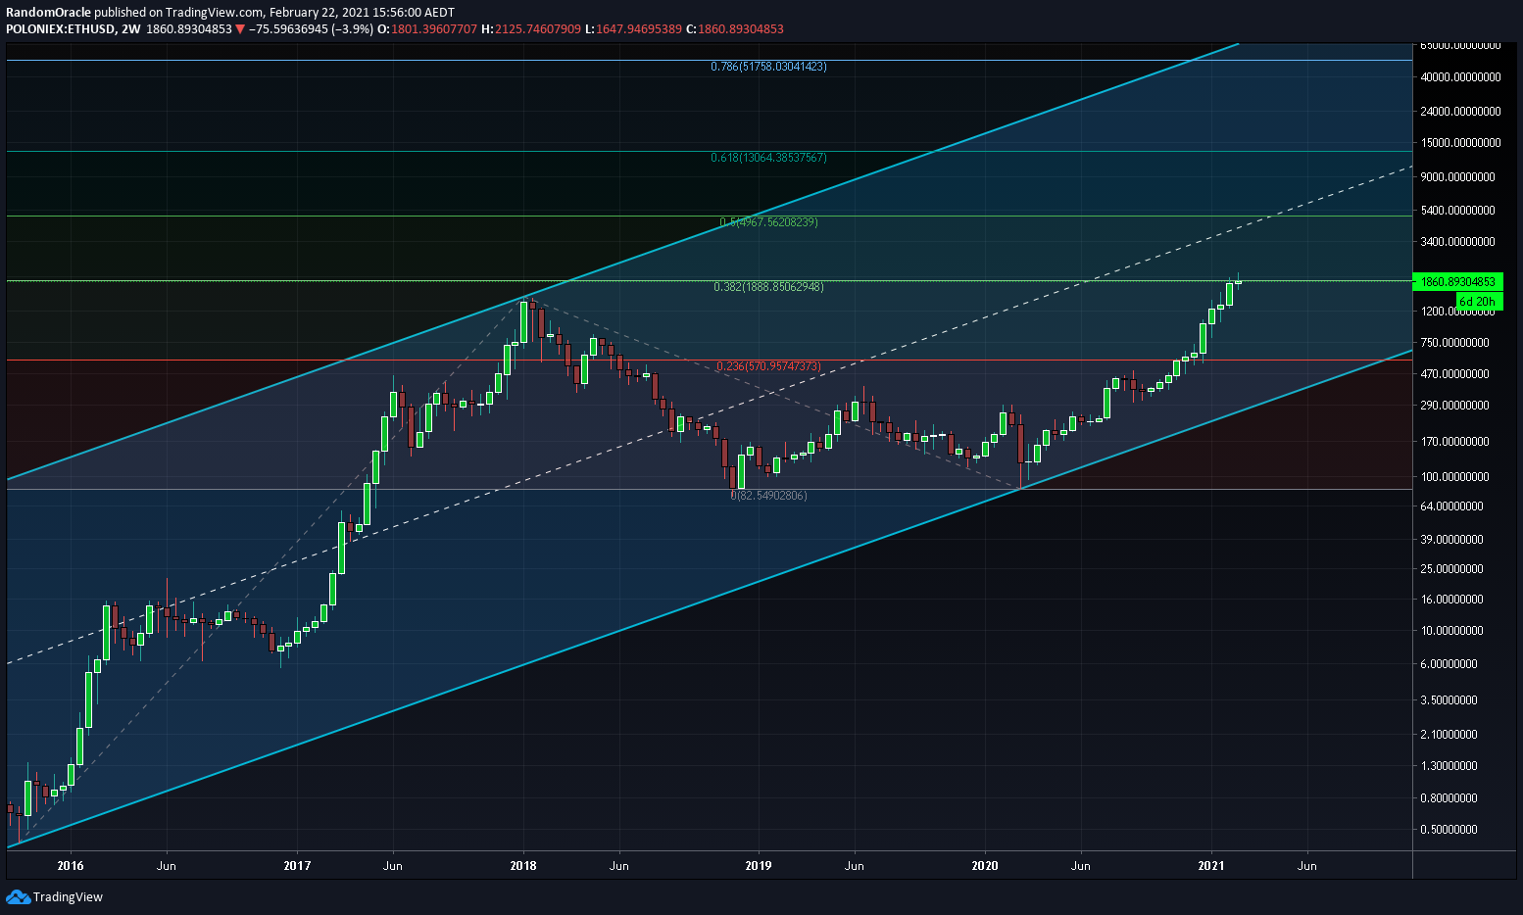Click the 24000.00000000 price axis label

[1460, 112]
